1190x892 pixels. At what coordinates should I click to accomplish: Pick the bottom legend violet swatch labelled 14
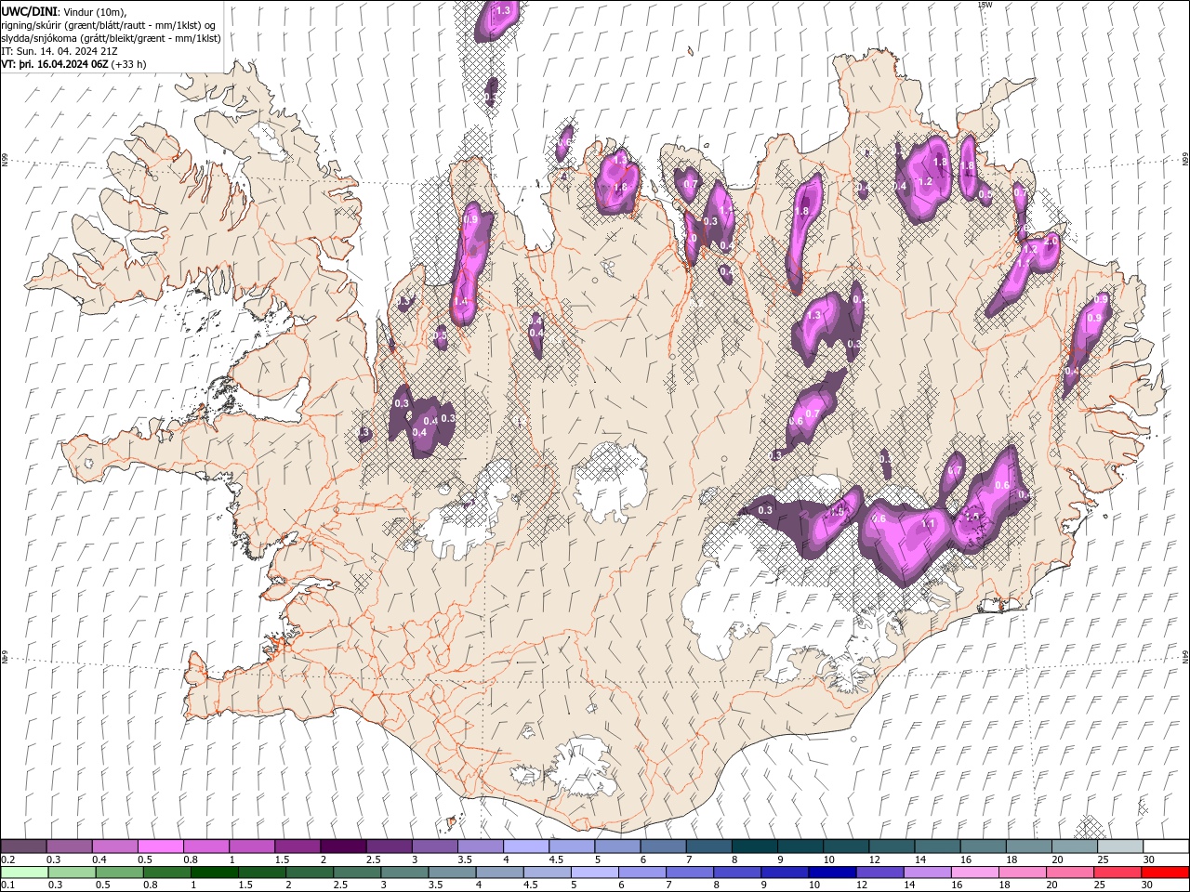tap(926, 872)
